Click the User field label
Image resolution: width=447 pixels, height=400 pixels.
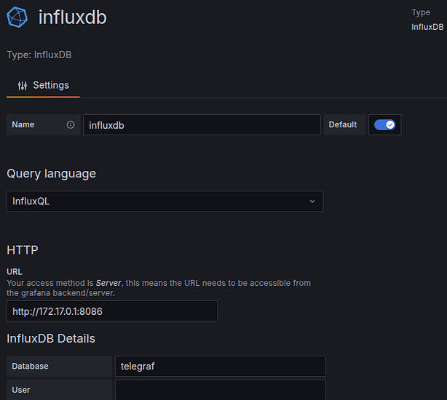point(21,390)
